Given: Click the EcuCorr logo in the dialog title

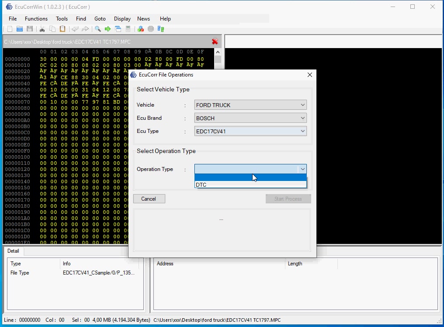Looking at the screenshot, I should 133,75.
